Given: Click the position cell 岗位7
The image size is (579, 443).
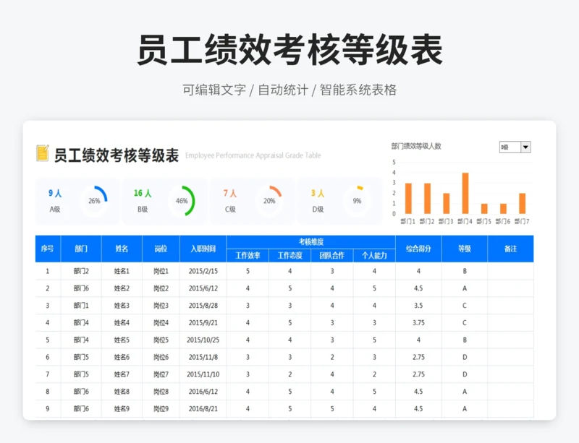Looking at the screenshot, I should coord(161,374).
